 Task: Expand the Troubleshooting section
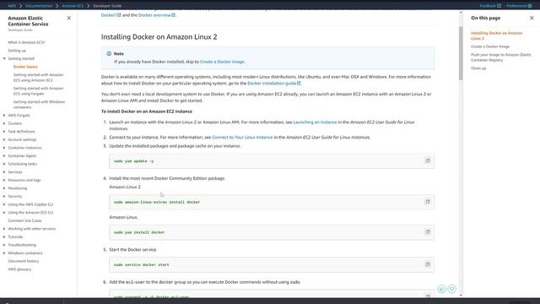coord(4,245)
